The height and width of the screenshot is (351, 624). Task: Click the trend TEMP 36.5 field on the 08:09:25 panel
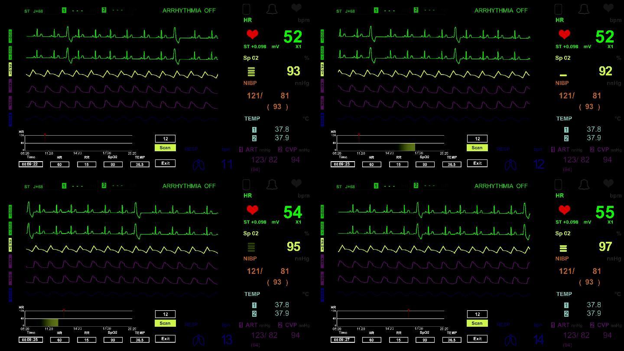point(140,340)
